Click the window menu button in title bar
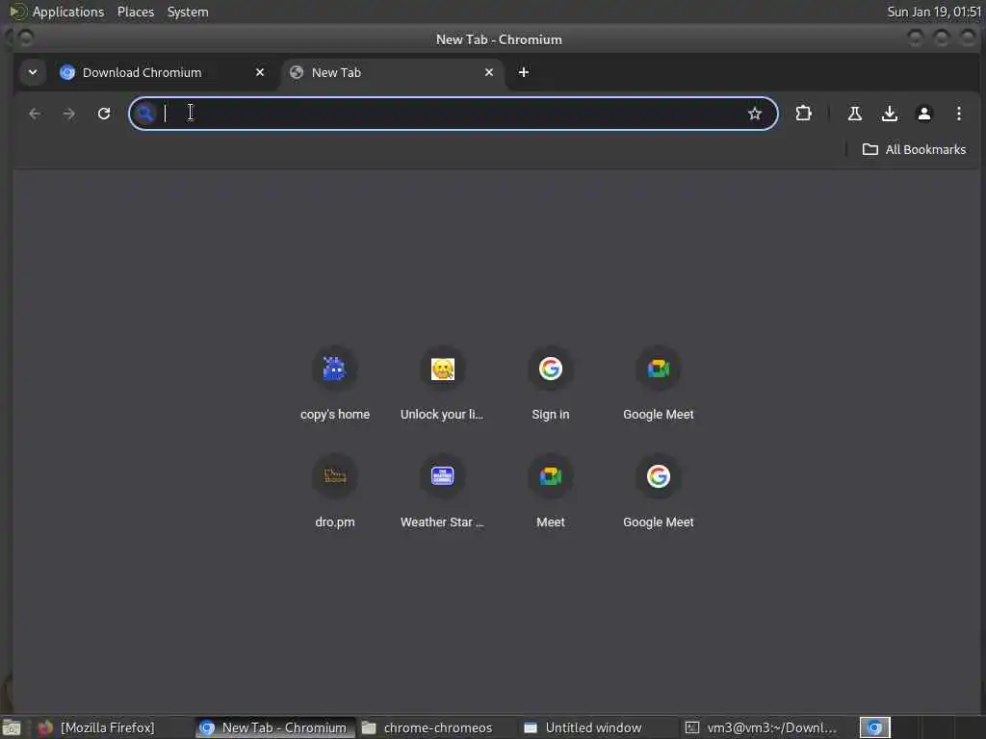Image resolution: width=986 pixels, height=739 pixels. (x=25, y=38)
